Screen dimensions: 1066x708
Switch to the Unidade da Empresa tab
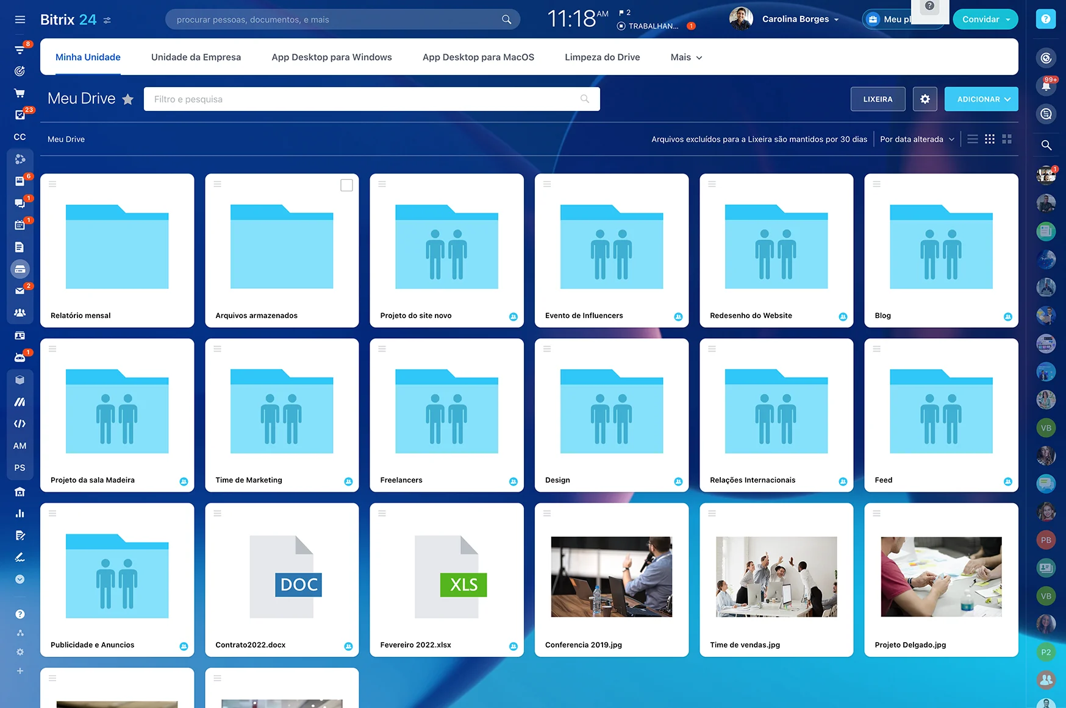coord(196,57)
